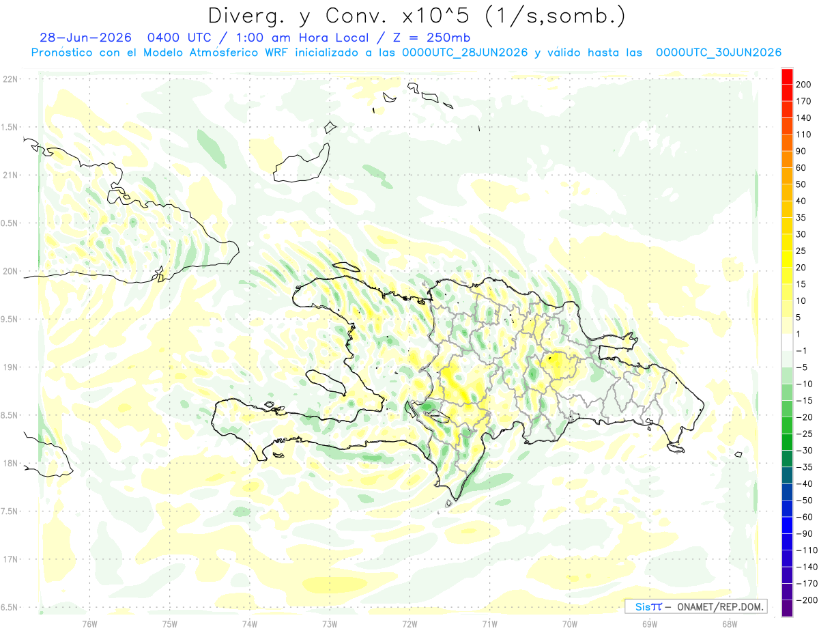The image size is (819, 633).
Task: Click the '-10' value on the color legend
Action: pos(804,384)
